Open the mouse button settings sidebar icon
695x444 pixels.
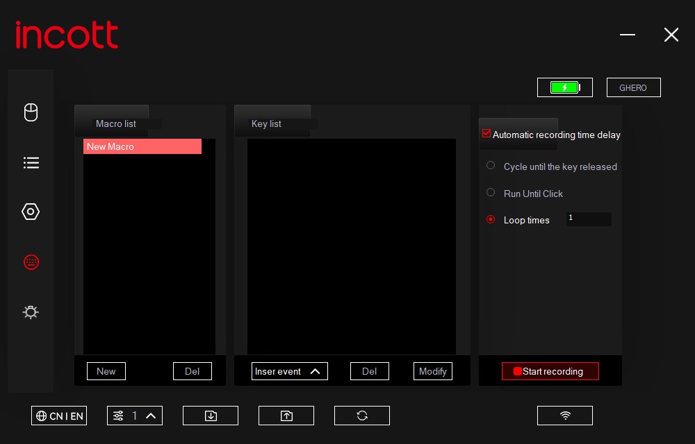click(31, 112)
